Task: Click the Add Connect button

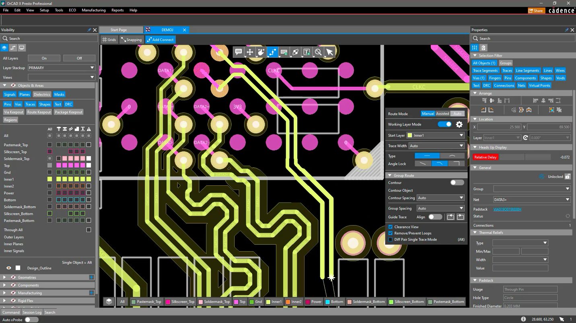Action: click(160, 39)
